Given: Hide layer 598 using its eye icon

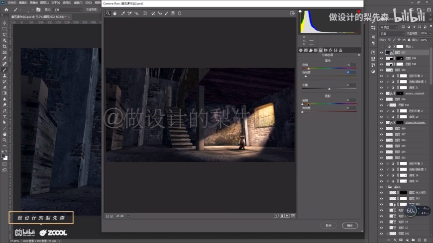Looking at the screenshot, I should (x=381, y=64).
